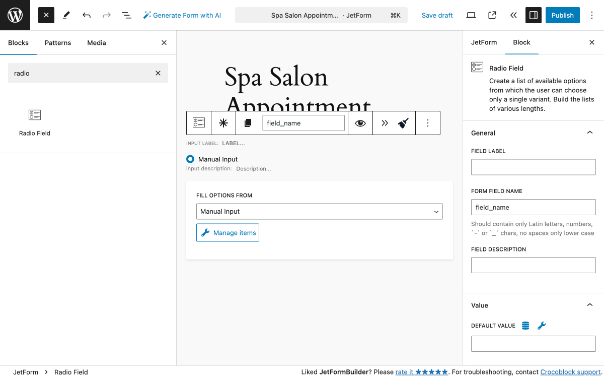The image size is (604, 378).
Task: Open the Crocoblock support link
Action: 570,372
